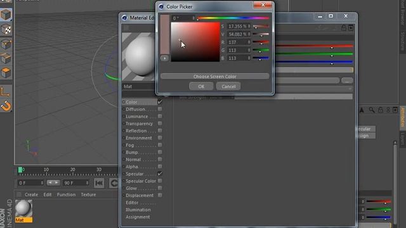Screen dimensions: 406x228
Task: Click the hue value stepper arrows
Action: (x=193, y=18)
